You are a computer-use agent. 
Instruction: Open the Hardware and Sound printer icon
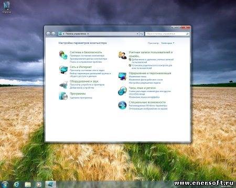(63, 85)
